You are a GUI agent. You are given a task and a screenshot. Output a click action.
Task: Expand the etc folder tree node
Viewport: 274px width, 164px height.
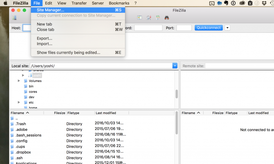(x=19, y=102)
